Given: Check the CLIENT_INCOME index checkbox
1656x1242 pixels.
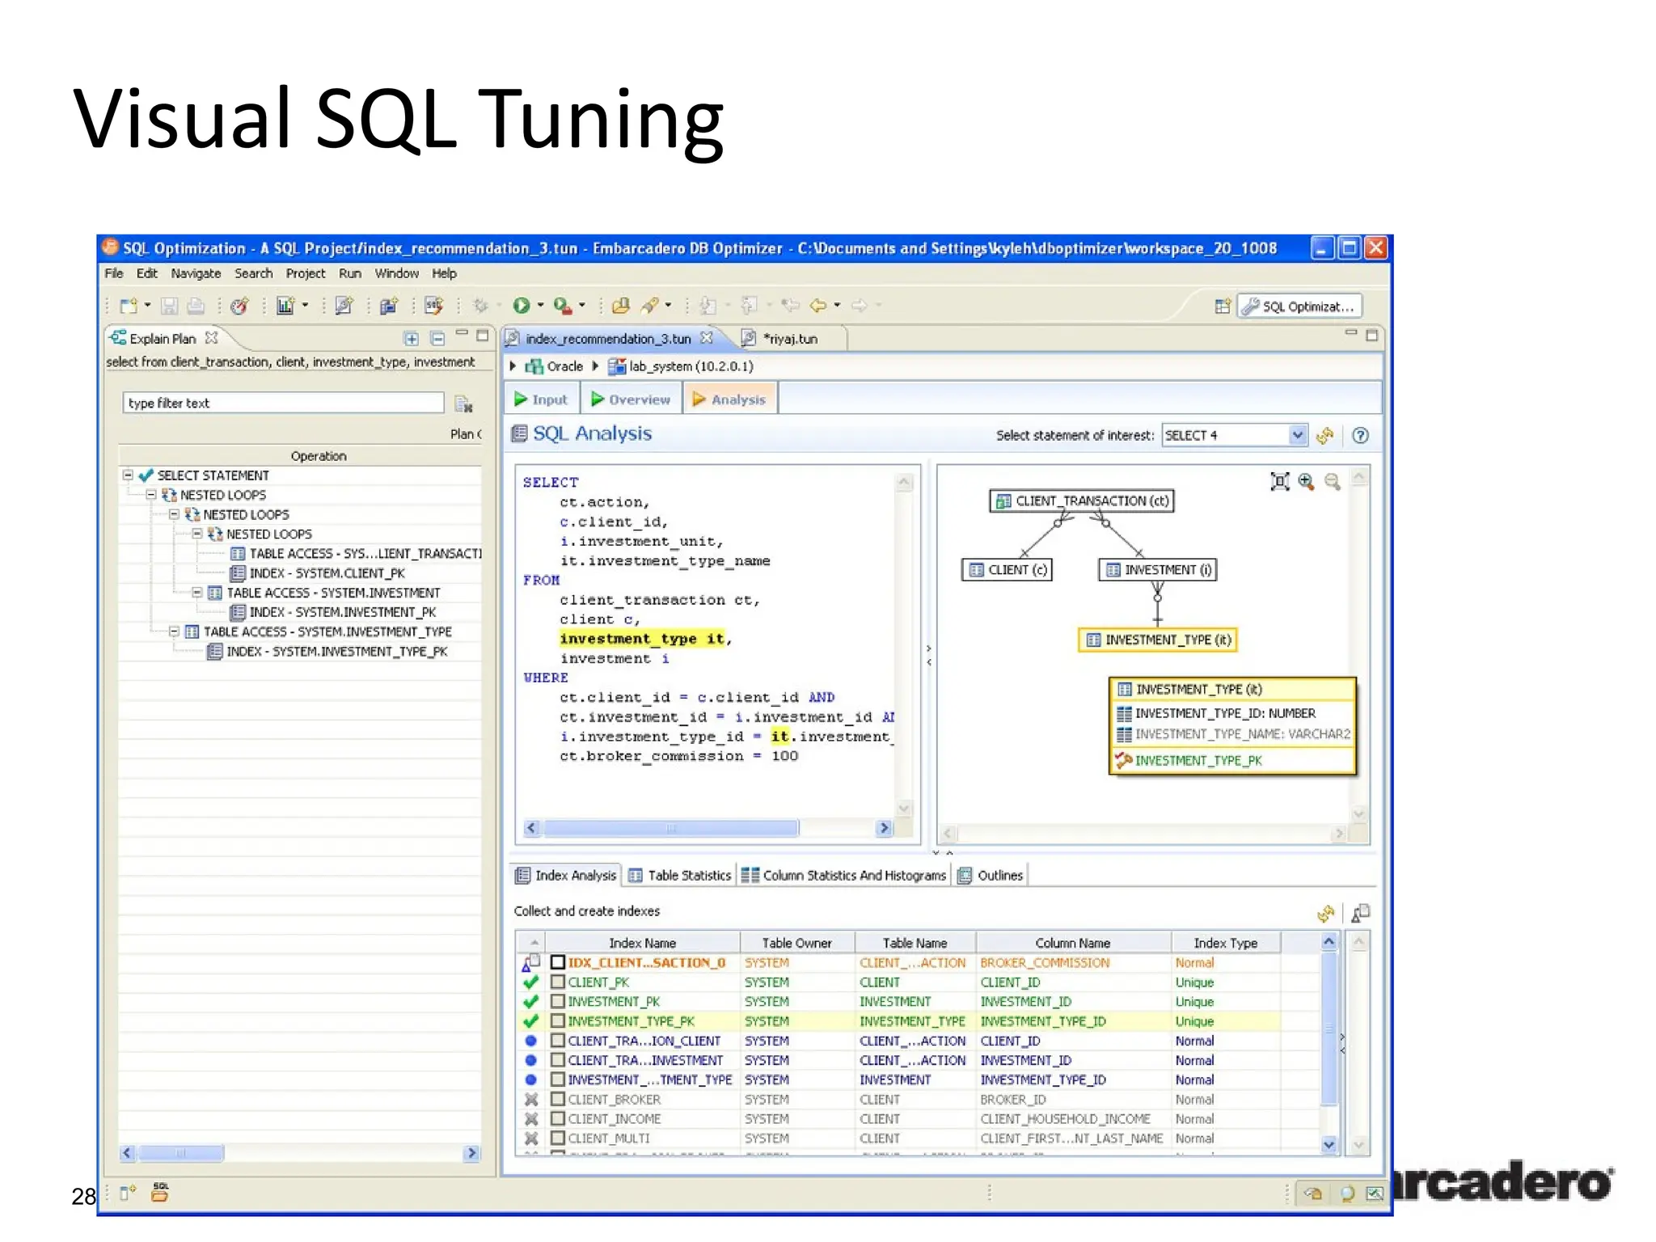Looking at the screenshot, I should (x=558, y=1118).
